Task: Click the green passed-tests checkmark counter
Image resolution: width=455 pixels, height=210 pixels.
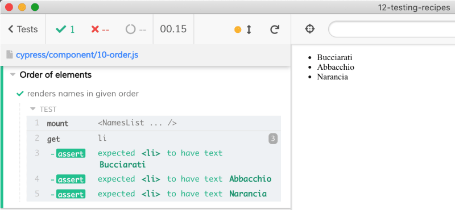Action: (x=65, y=30)
